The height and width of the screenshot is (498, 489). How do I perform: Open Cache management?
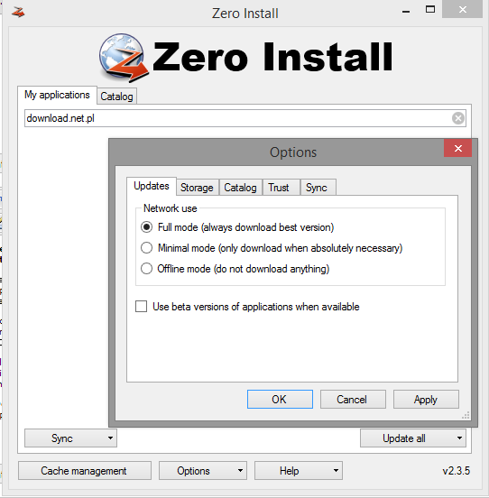(84, 471)
